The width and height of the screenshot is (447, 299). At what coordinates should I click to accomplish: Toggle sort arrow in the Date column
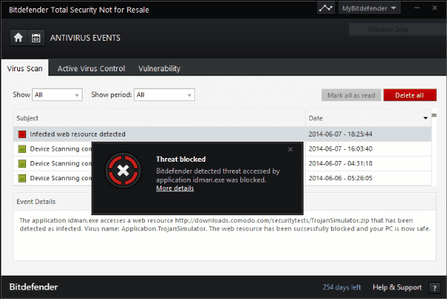pos(425,118)
